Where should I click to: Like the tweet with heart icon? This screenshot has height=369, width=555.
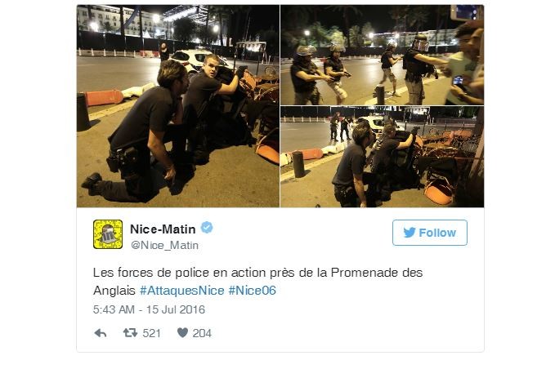[182, 333]
